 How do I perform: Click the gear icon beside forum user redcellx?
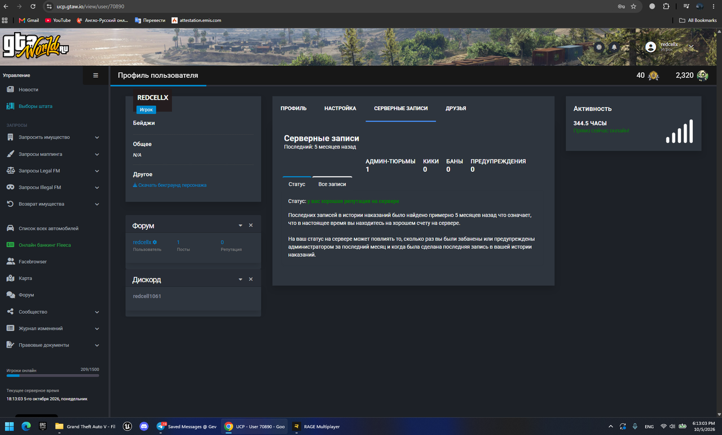[x=155, y=242]
